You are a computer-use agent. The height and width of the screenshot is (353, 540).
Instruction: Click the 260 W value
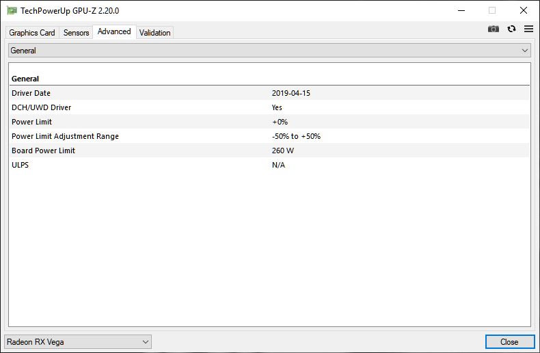tap(283, 151)
